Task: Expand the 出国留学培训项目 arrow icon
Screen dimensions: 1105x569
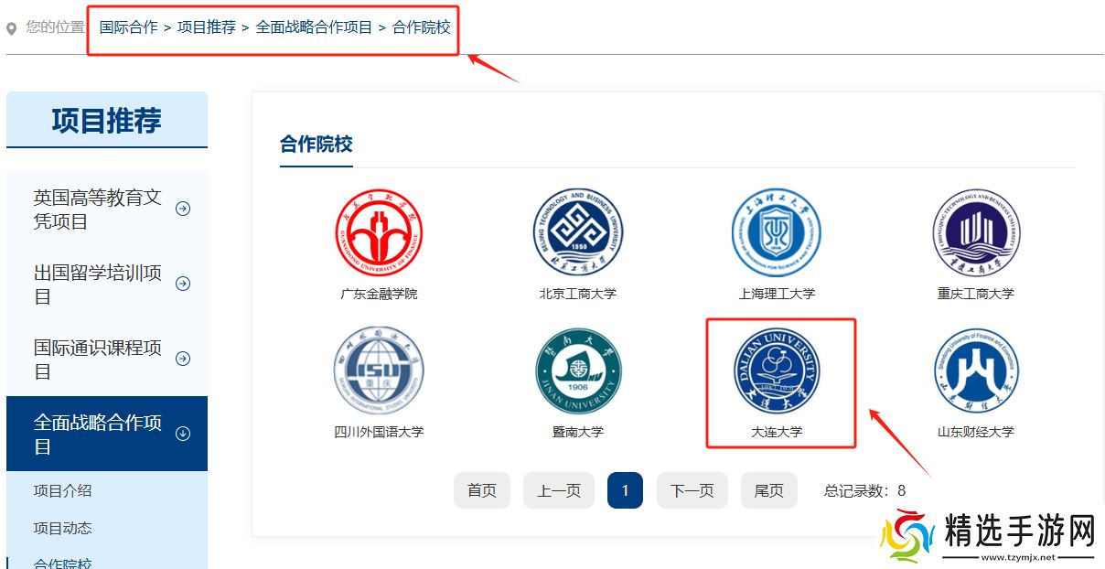Action: pyautogui.click(x=183, y=284)
